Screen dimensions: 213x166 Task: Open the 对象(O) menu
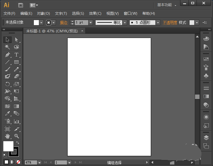(43, 13)
